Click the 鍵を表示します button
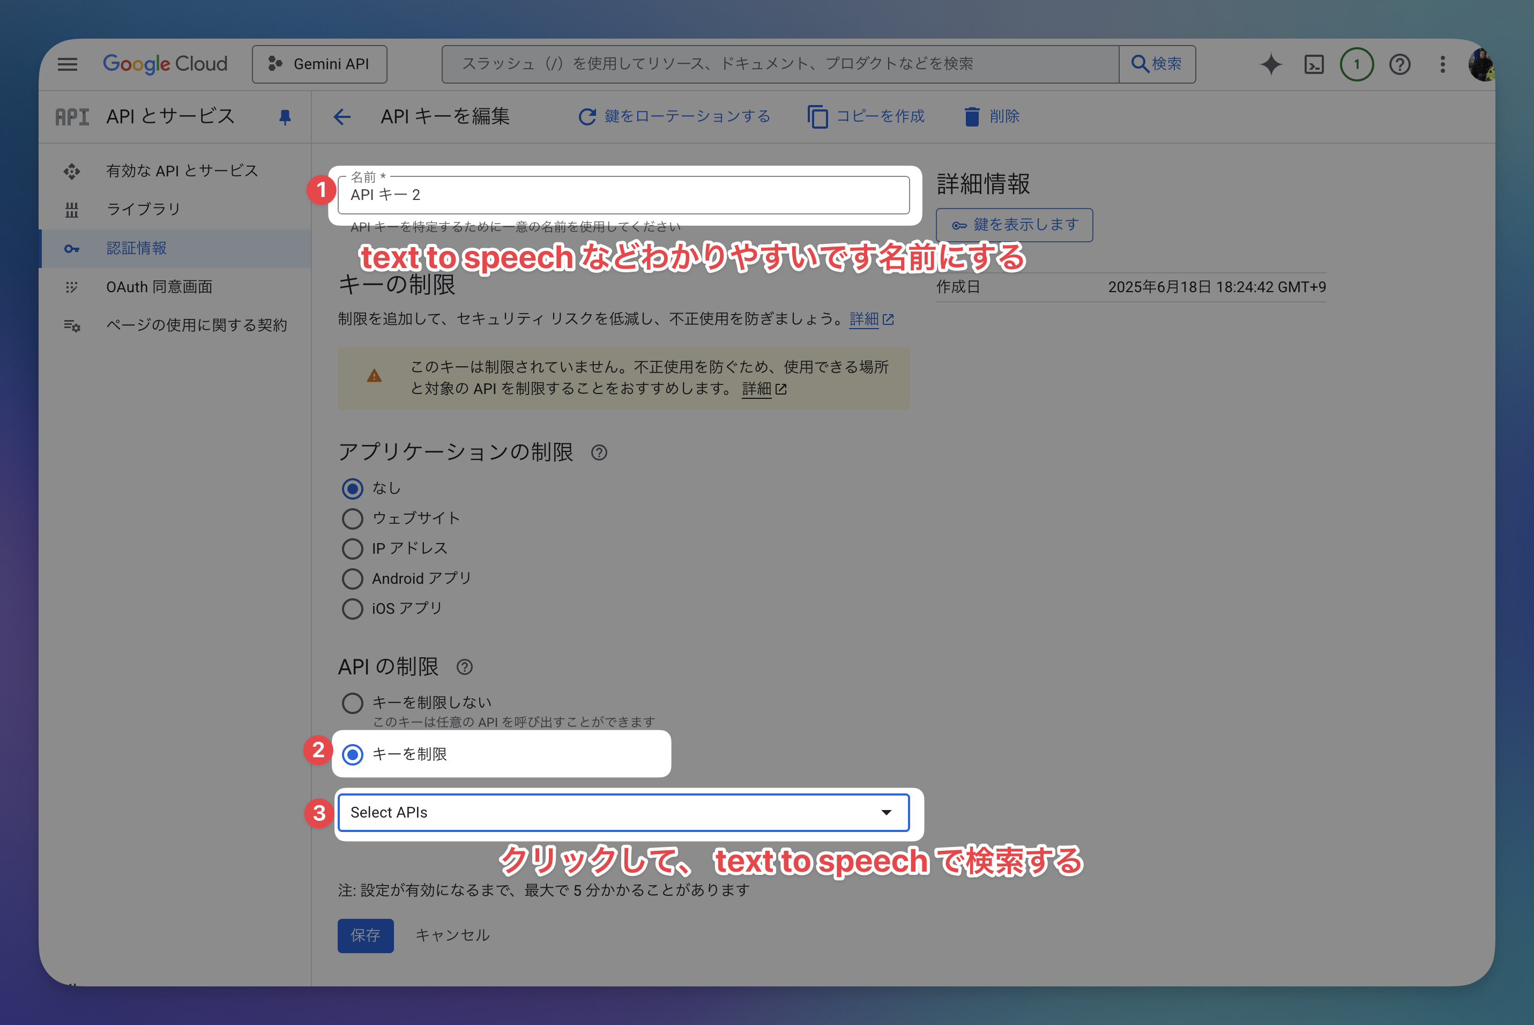 click(x=1014, y=225)
